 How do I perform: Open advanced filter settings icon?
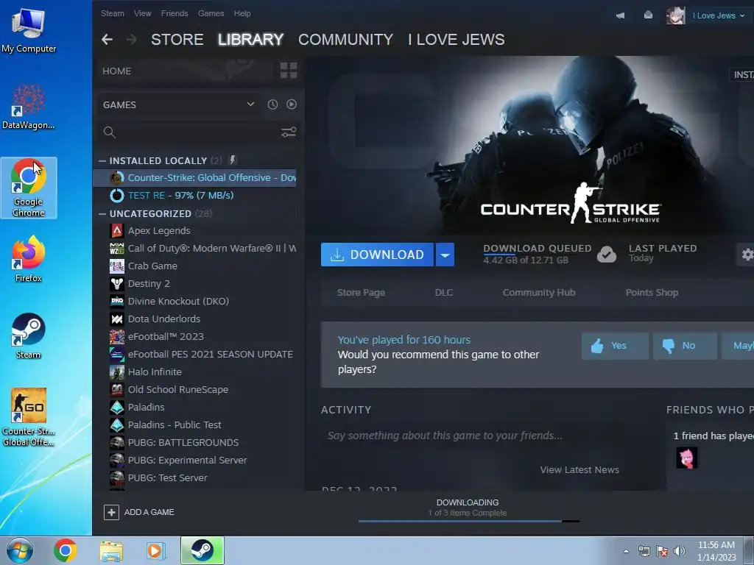289,132
